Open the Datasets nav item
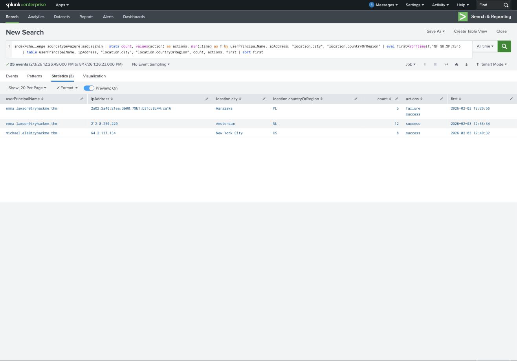The image size is (517, 361). click(x=62, y=17)
